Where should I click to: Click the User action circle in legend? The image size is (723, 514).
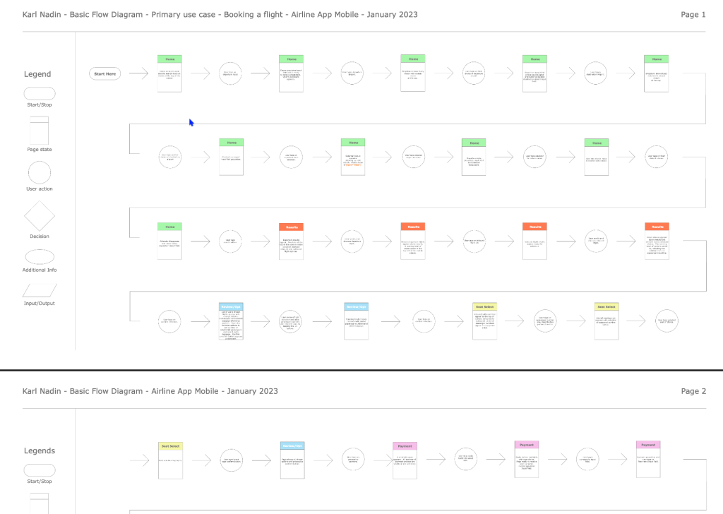point(40,172)
